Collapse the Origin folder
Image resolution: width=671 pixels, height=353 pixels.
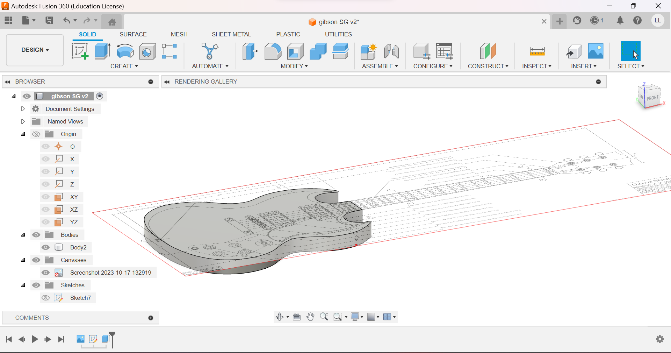tap(23, 134)
